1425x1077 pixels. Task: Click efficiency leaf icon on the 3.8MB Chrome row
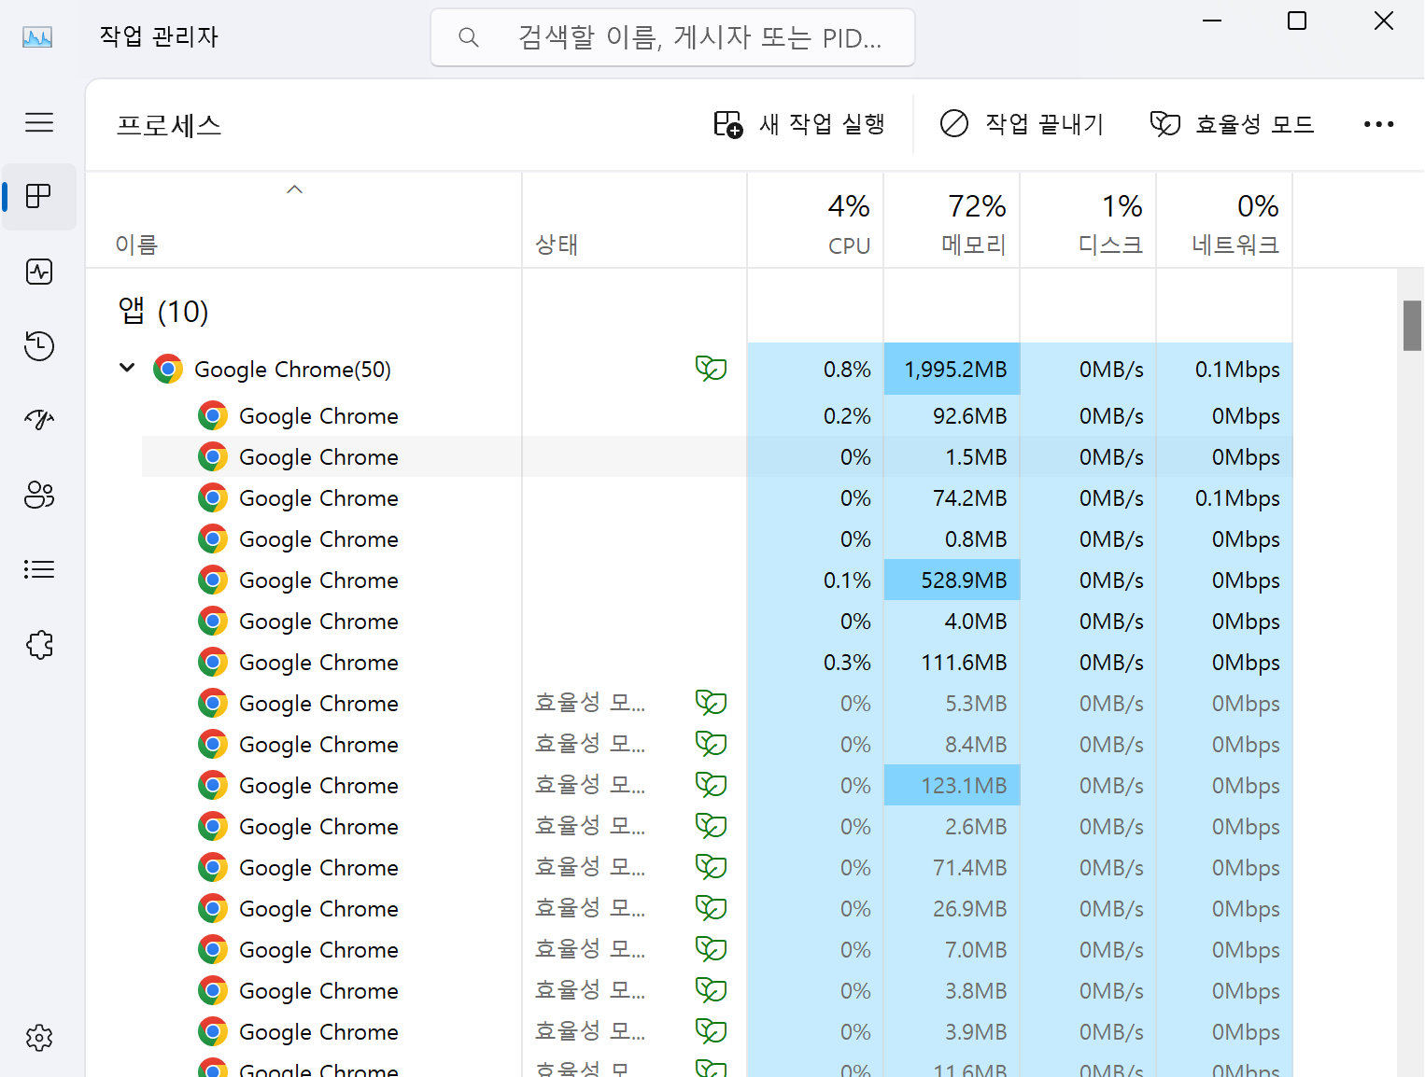tap(711, 990)
